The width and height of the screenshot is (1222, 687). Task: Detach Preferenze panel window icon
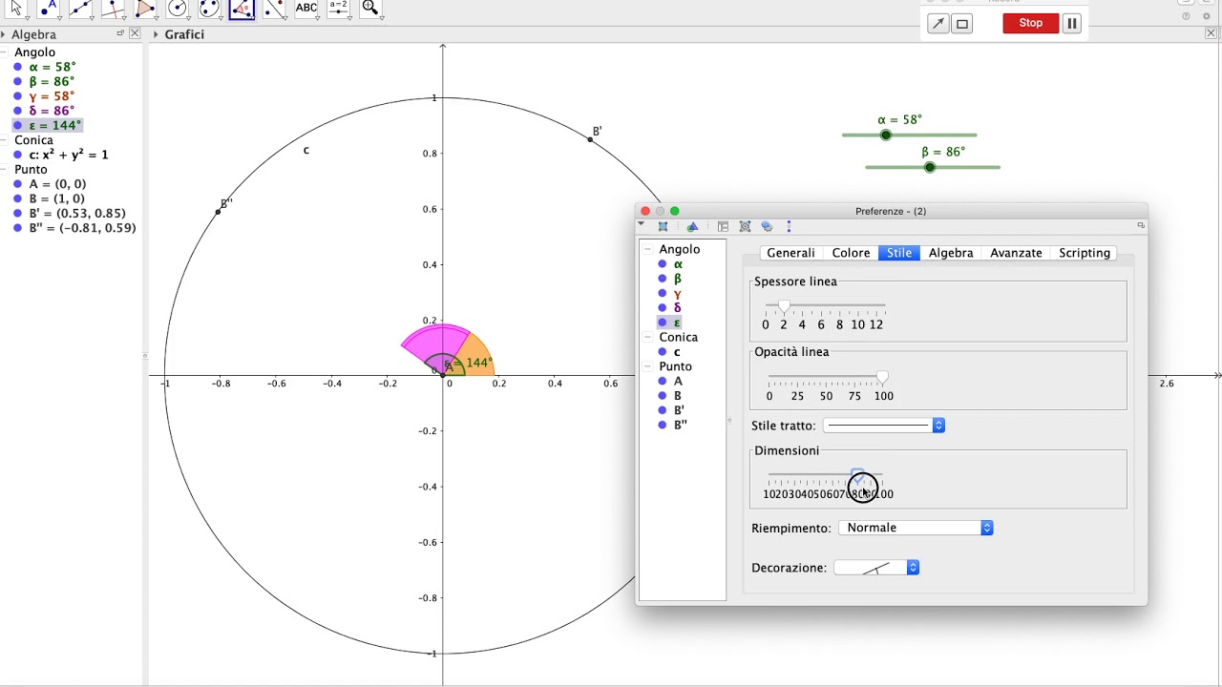tap(1140, 226)
